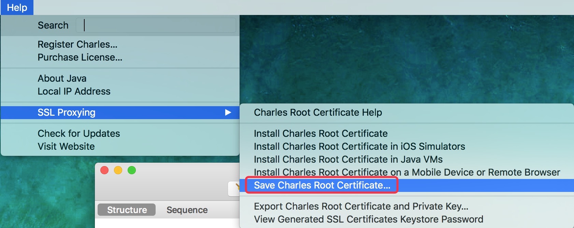Open Purchase License... from Help menu
The image size is (574, 228).
pyautogui.click(x=80, y=58)
